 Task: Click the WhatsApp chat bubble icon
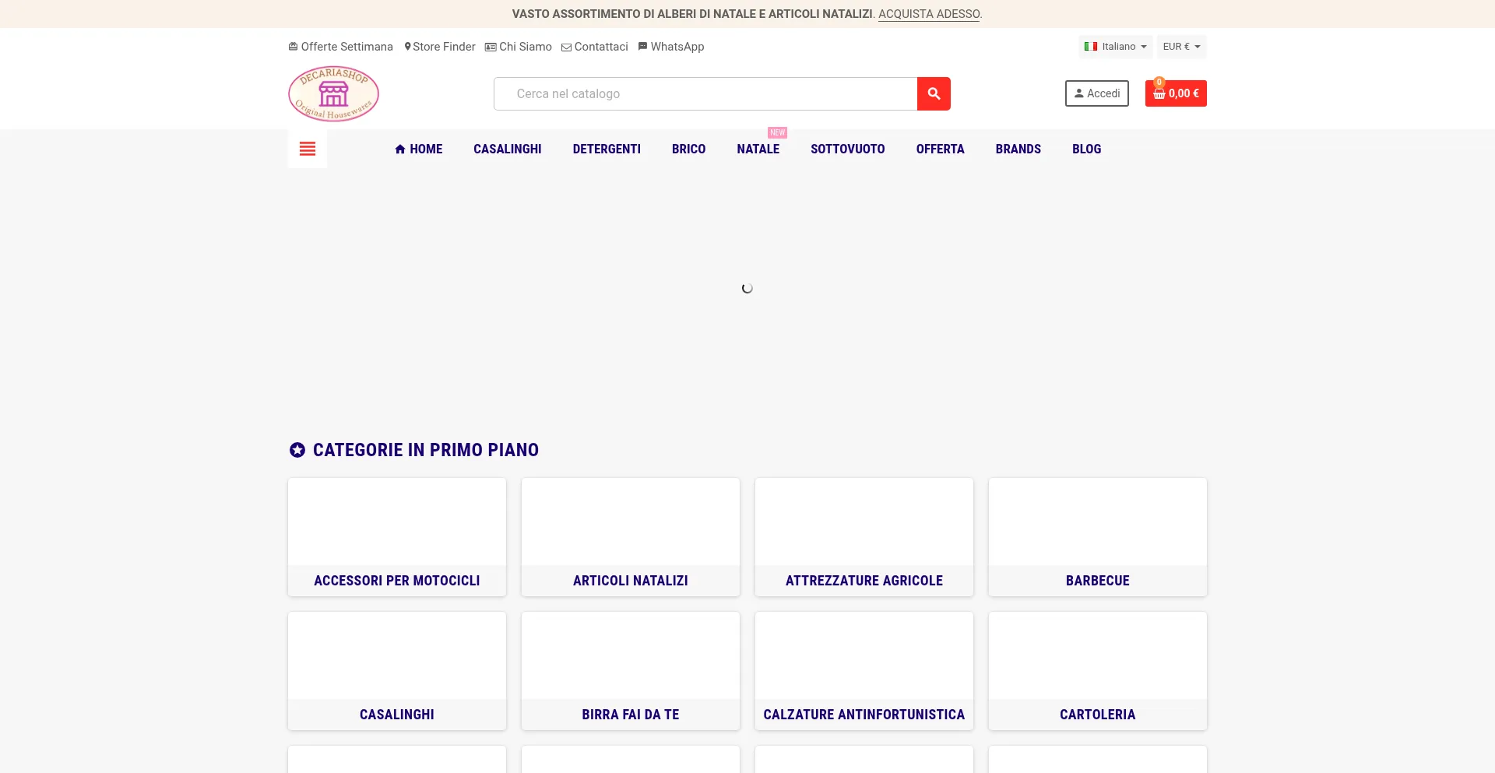point(642,47)
